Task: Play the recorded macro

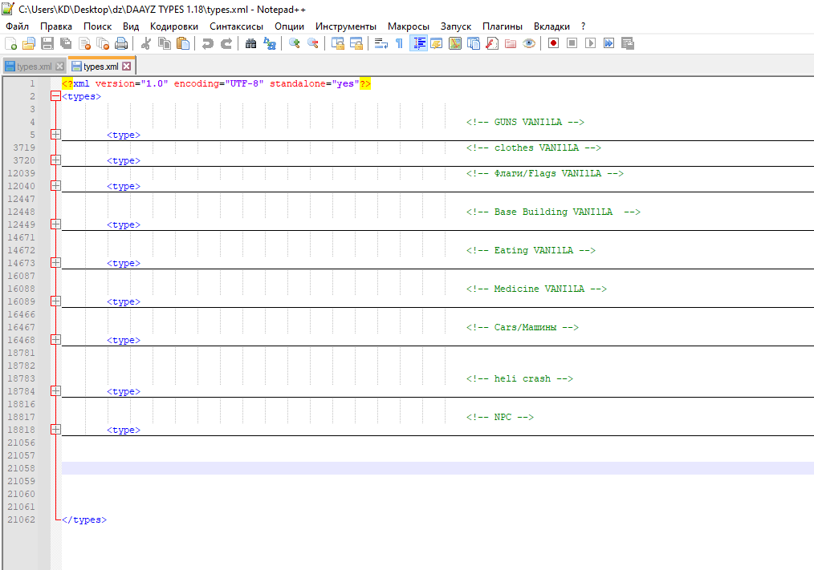Action: [x=589, y=43]
